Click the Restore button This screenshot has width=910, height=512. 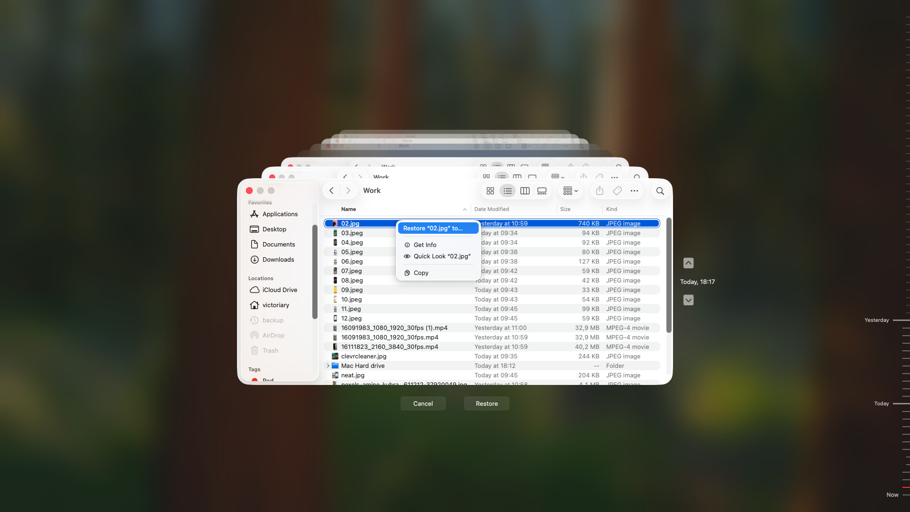487,403
